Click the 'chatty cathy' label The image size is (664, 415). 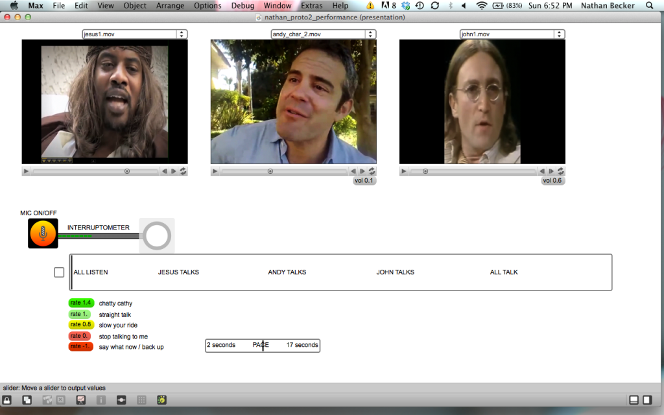click(115, 303)
